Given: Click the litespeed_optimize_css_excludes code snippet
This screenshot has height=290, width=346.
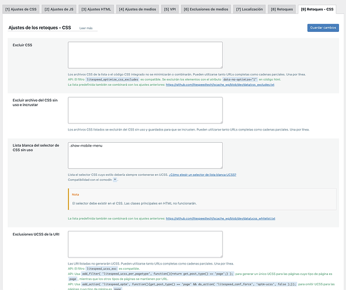Looking at the screenshot, I should tap(112, 79).
